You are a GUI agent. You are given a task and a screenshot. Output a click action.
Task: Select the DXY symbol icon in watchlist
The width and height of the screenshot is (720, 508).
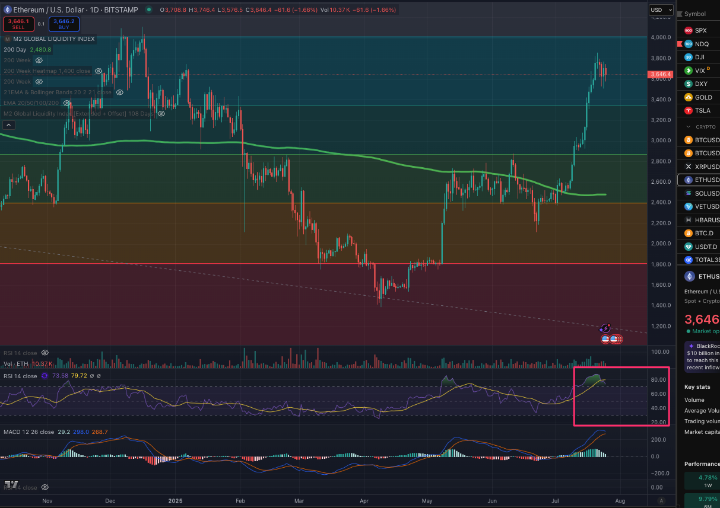(689, 84)
